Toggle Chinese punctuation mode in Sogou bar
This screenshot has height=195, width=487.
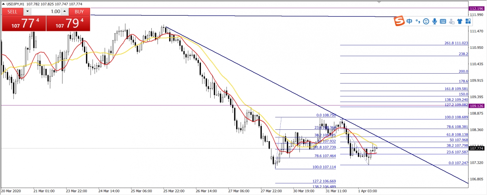(418, 22)
